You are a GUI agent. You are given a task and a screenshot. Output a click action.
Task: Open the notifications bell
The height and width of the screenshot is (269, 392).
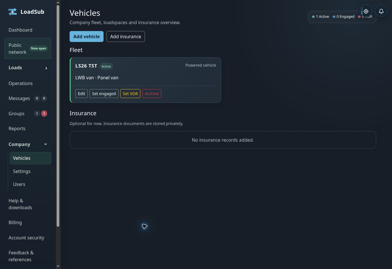click(x=381, y=11)
